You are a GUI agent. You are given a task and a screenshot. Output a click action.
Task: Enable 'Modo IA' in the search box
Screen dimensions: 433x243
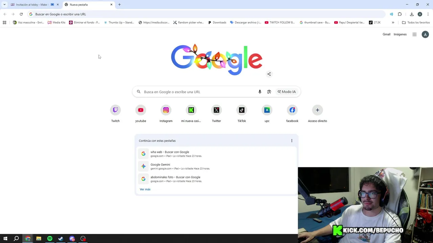click(x=287, y=92)
